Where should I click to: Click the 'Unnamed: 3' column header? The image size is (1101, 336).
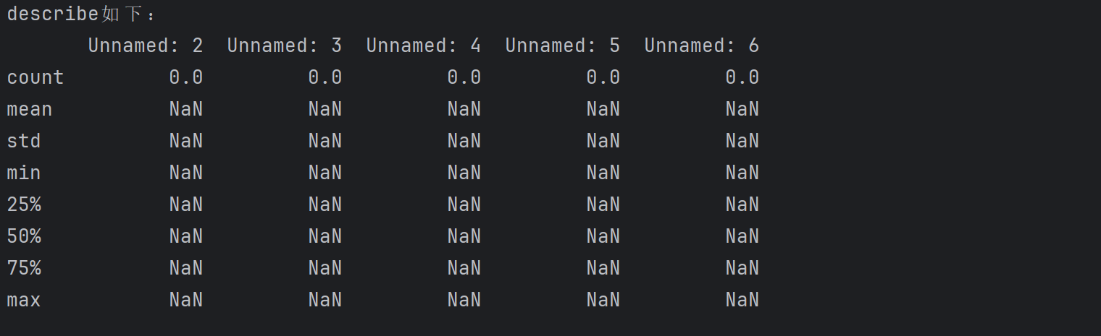pyautogui.click(x=285, y=46)
